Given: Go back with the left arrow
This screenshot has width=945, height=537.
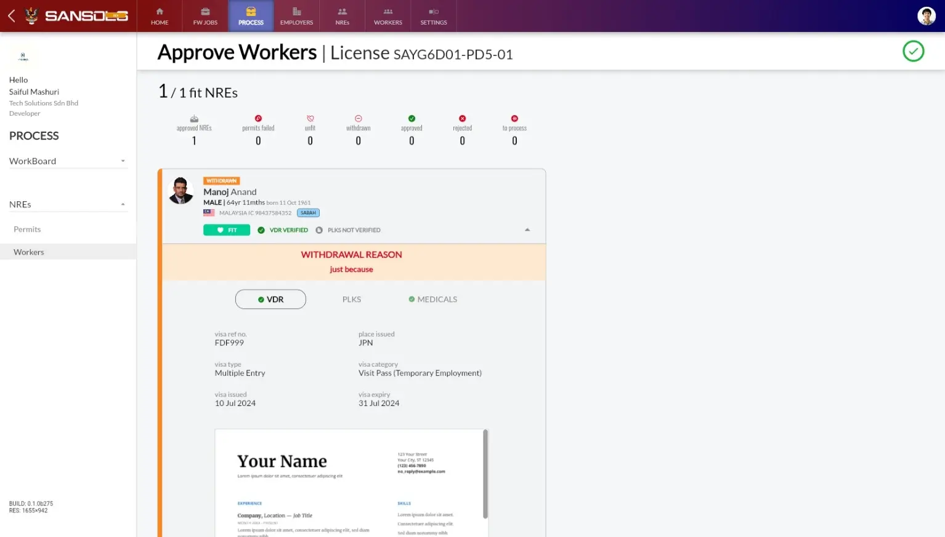Looking at the screenshot, I should 12,15.
